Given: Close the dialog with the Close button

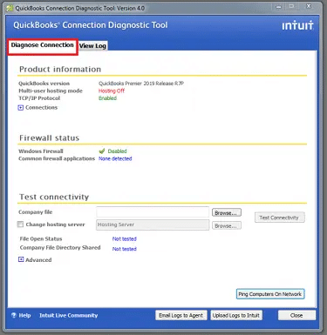Looking at the screenshot, I should pyautogui.click(x=296, y=315).
